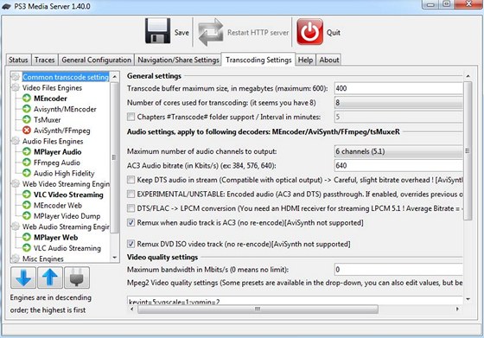
Task: Click green status icon next to MEncoder
Action: coord(27,99)
